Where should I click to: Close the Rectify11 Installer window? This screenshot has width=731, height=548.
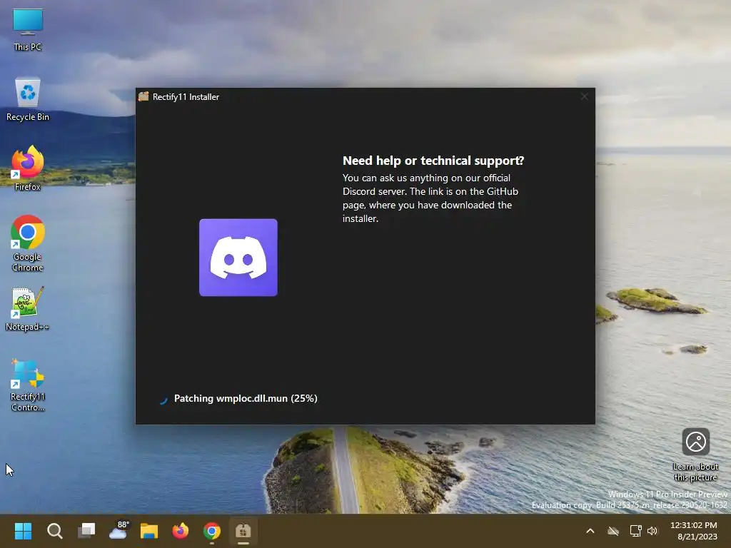point(584,96)
